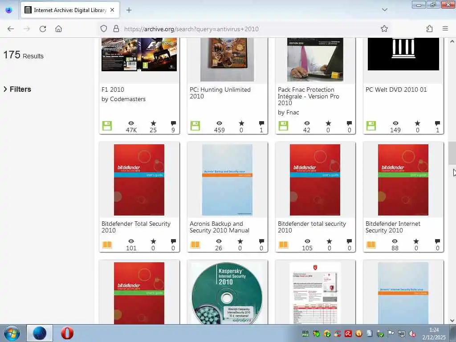Click the software floppy icon on F1 2010 card
This screenshot has height=342, width=456.
[107, 126]
